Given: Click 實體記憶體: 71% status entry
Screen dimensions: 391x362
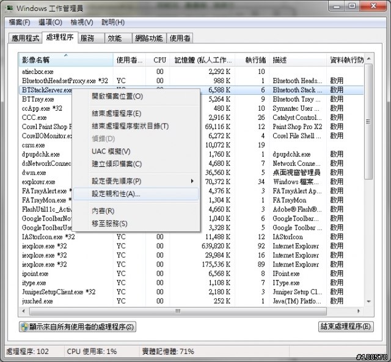Looking at the screenshot, I should tap(168, 352).
